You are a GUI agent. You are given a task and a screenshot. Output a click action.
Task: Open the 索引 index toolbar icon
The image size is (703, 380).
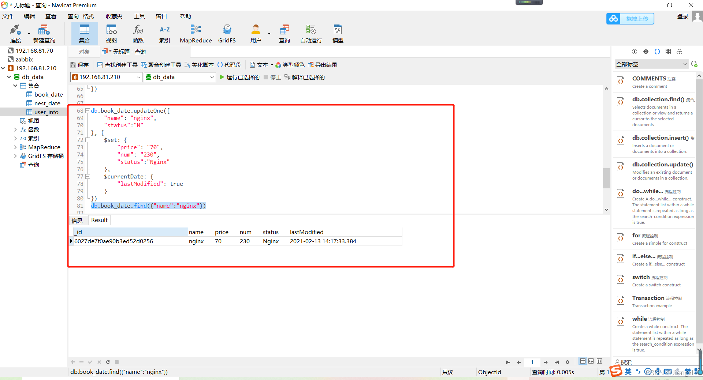[x=165, y=34]
